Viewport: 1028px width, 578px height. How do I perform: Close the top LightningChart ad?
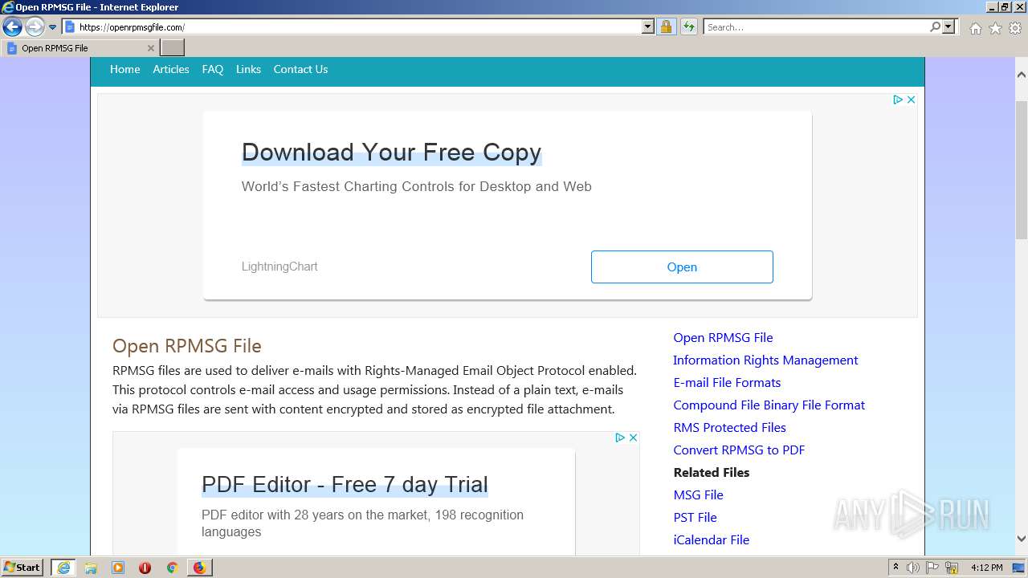911,100
